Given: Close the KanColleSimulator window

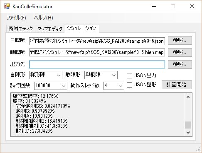Looking at the screenshot, I should click(192, 6).
